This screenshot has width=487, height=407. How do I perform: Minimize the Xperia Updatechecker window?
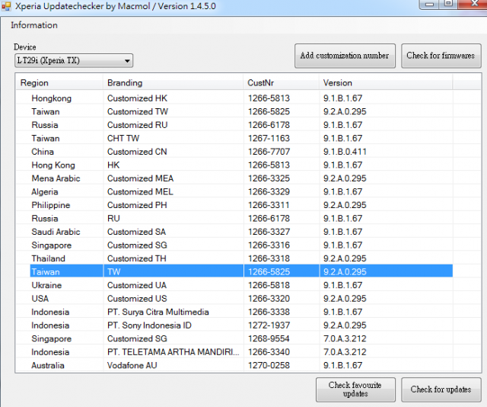(429, 4)
